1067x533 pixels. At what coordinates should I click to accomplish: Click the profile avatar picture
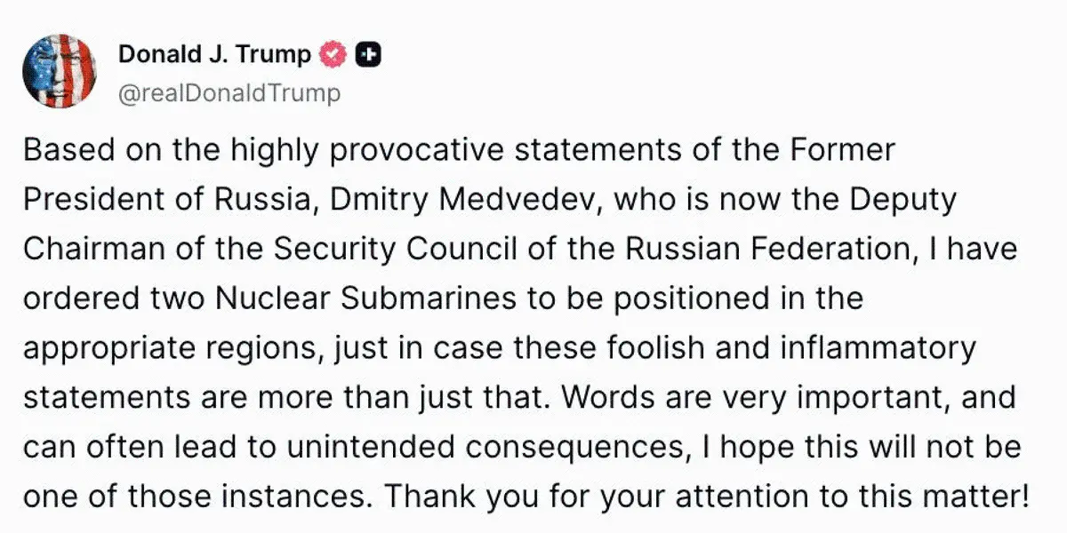(x=59, y=71)
